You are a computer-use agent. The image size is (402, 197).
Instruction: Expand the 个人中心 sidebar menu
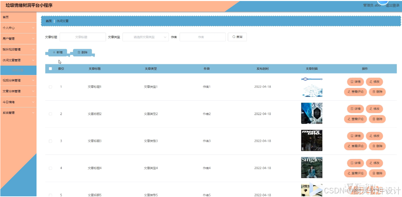18,28
